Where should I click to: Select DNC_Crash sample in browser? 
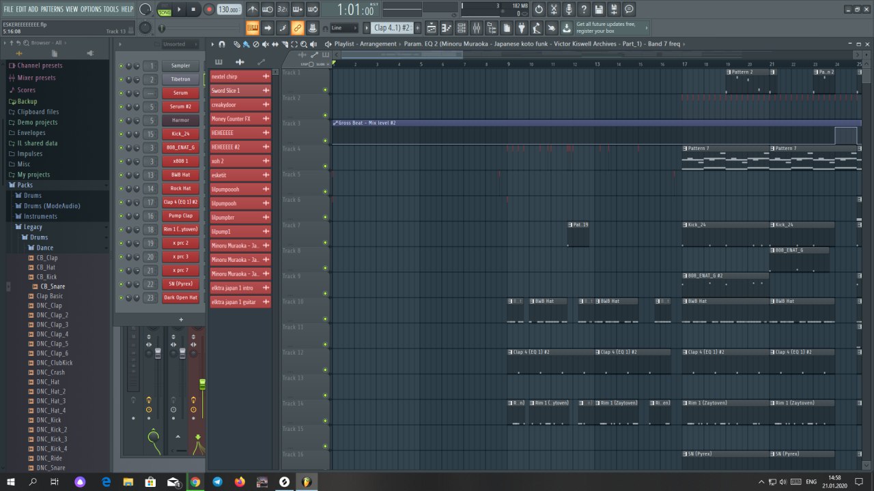tap(51, 372)
